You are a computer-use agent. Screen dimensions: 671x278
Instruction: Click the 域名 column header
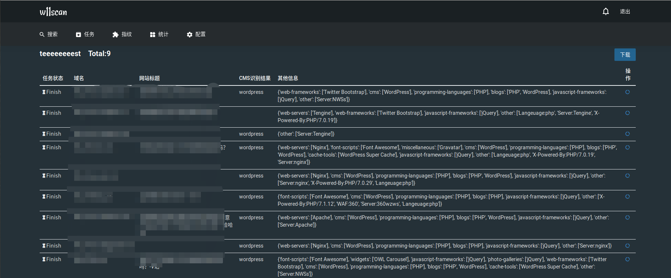point(79,78)
